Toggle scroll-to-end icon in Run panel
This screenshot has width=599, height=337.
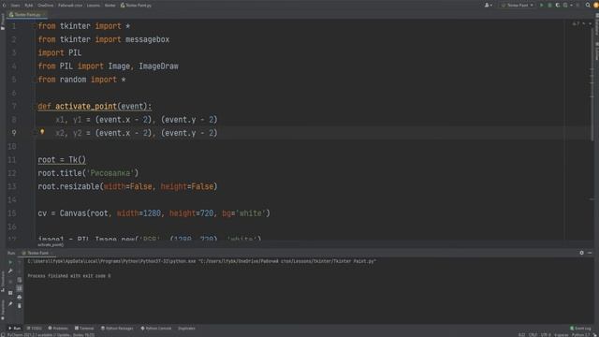pos(19,288)
